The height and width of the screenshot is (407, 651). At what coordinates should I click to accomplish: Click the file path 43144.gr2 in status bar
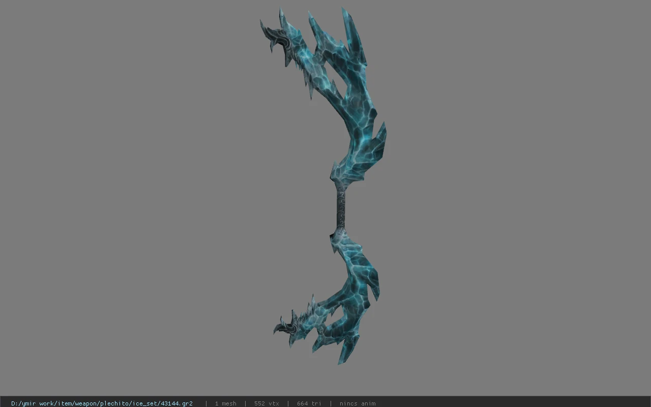tap(102, 403)
